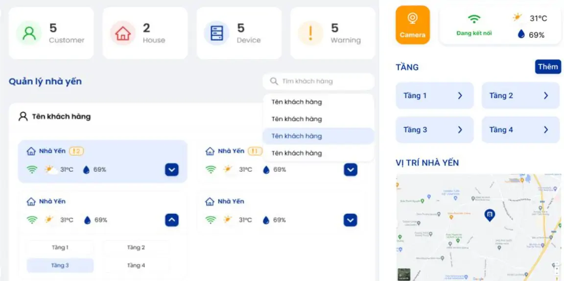Click the wifi icon above Đang kết nối
This screenshot has width=564, height=281.
[474, 19]
